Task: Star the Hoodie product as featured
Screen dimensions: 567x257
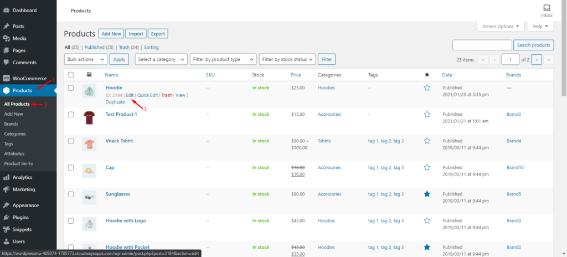Action: [427, 88]
